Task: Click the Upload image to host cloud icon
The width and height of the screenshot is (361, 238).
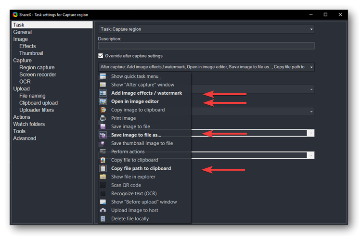Action: coord(103,210)
